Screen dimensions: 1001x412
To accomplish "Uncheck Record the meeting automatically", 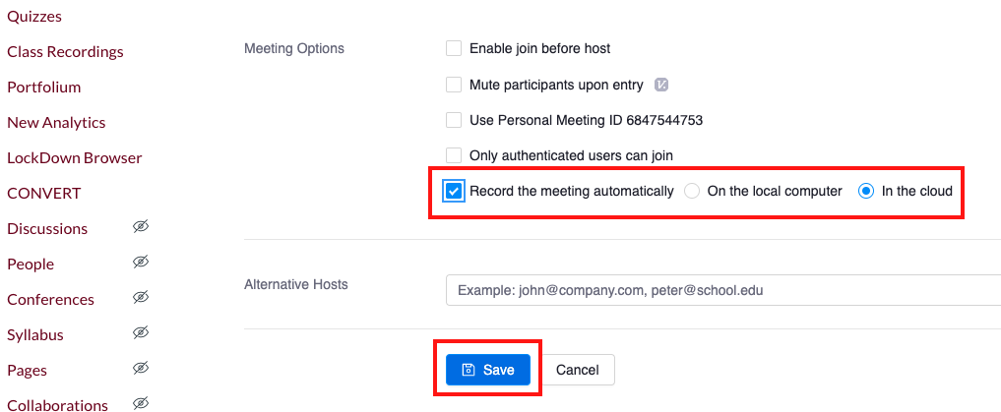I will tap(454, 191).
